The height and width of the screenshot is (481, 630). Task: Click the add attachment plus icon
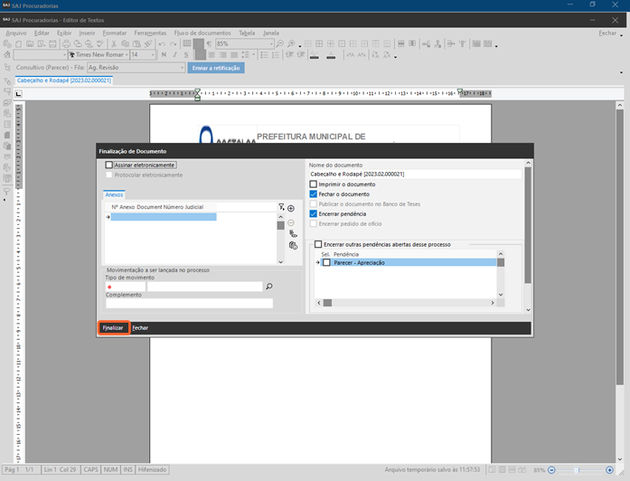point(291,209)
